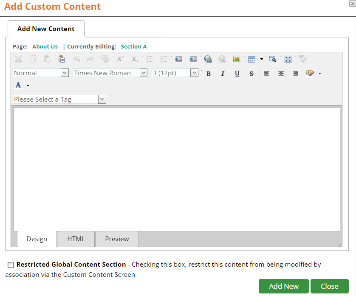Click the Cut scissors icon
Image resolution: width=356 pixels, height=296 pixels.
(18, 59)
